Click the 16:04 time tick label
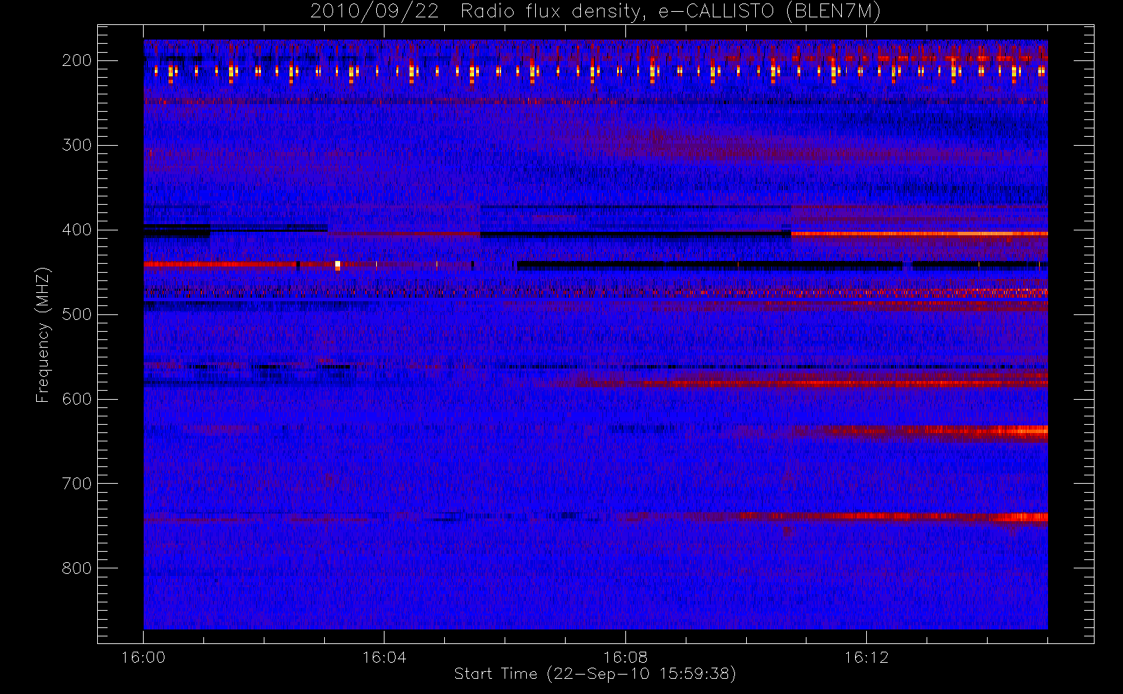Image resolution: width=1123 pixels, height=694 pixels. click(x=384, y=657)
